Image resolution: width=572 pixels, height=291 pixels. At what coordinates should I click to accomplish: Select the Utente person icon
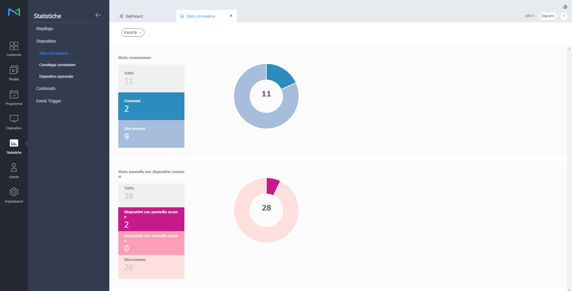coord(14,168)
